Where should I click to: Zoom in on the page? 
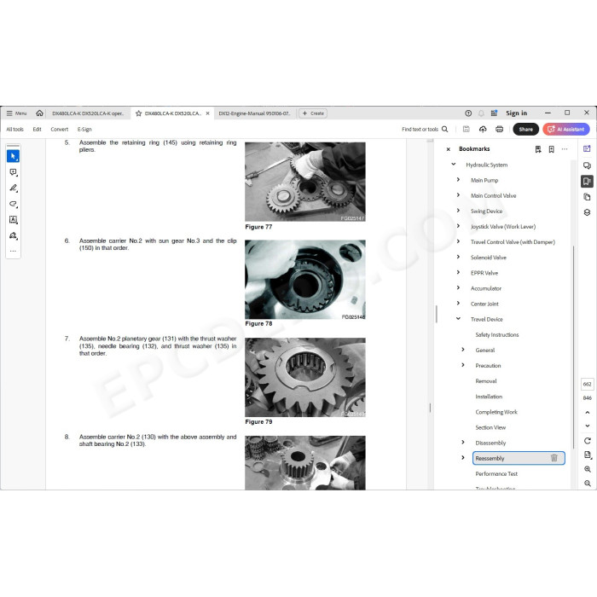588,469
